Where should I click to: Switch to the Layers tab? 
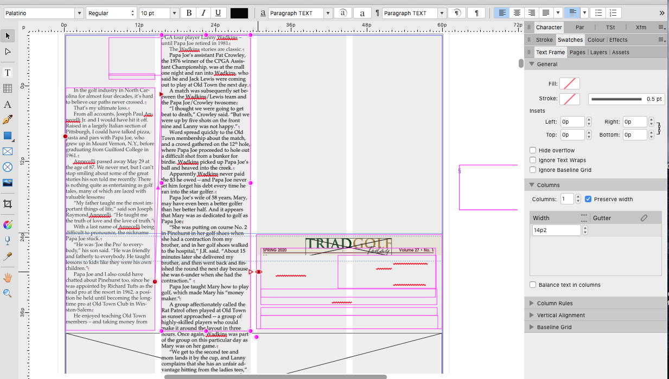click(x=598, y=52)
